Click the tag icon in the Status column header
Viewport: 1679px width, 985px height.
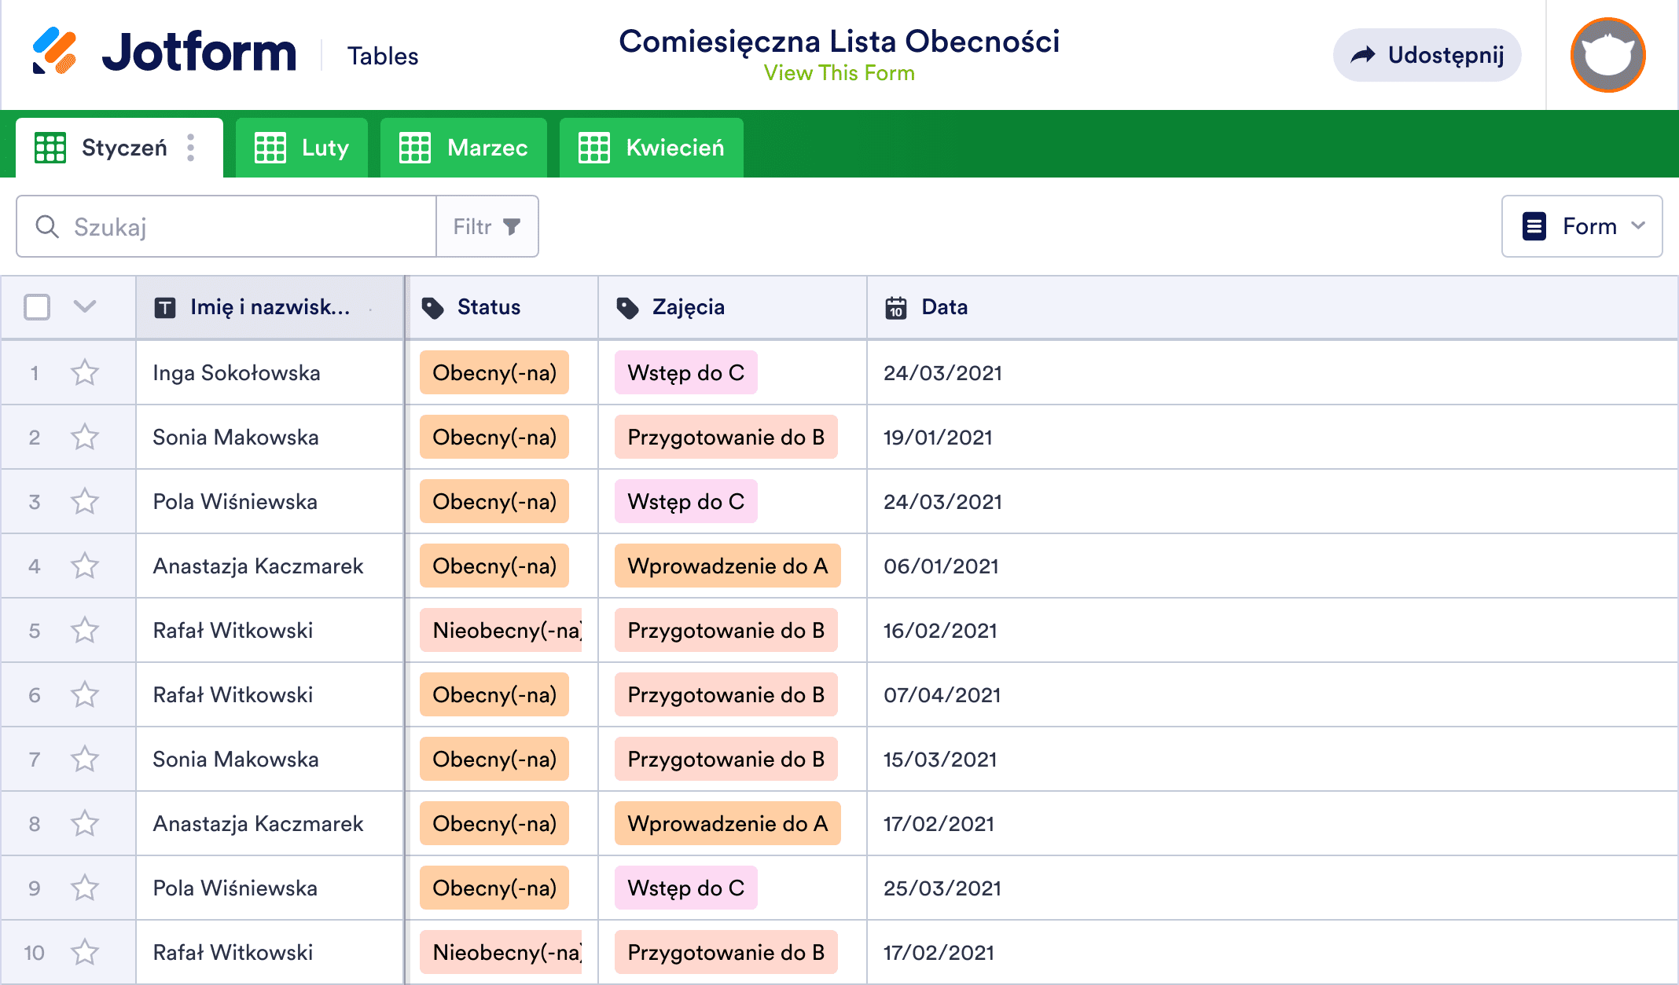coord(433,308)
